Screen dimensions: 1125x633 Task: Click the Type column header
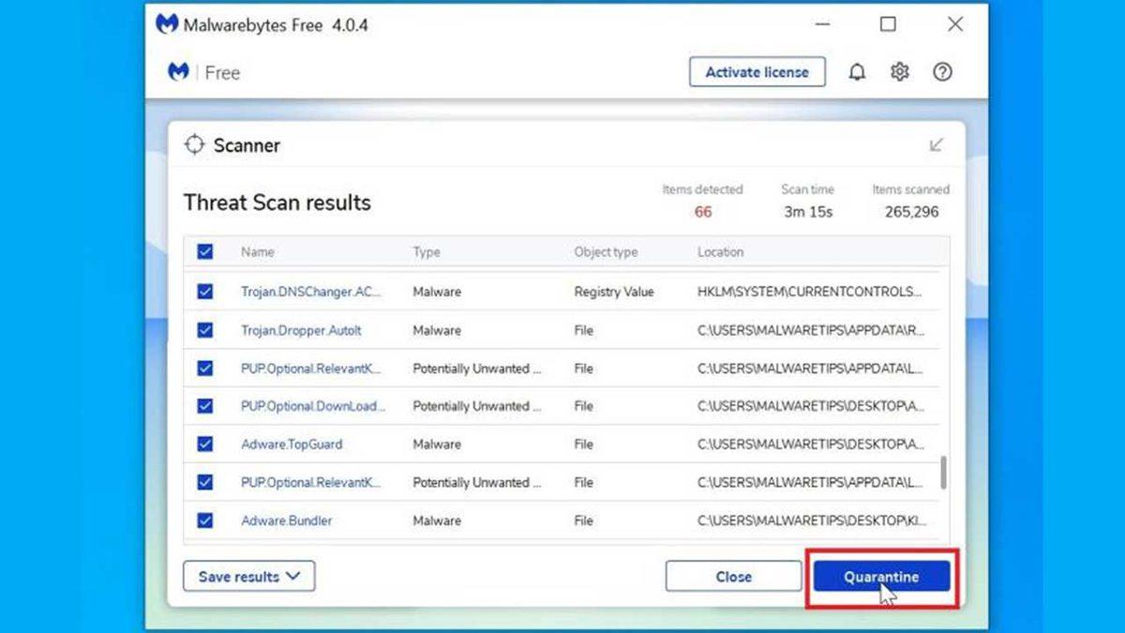point(426,251)
